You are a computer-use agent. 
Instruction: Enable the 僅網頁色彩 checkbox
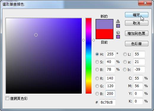pyautogui.click(x=7, y=98)
